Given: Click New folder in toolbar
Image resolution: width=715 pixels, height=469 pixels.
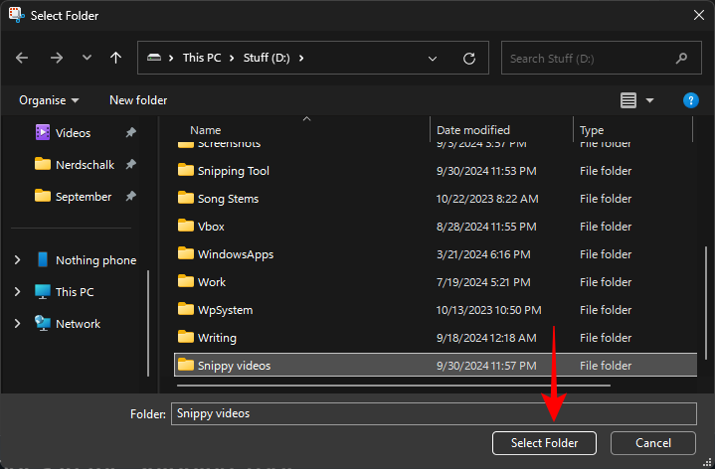Looking at the screenshot, I should 138,100.
